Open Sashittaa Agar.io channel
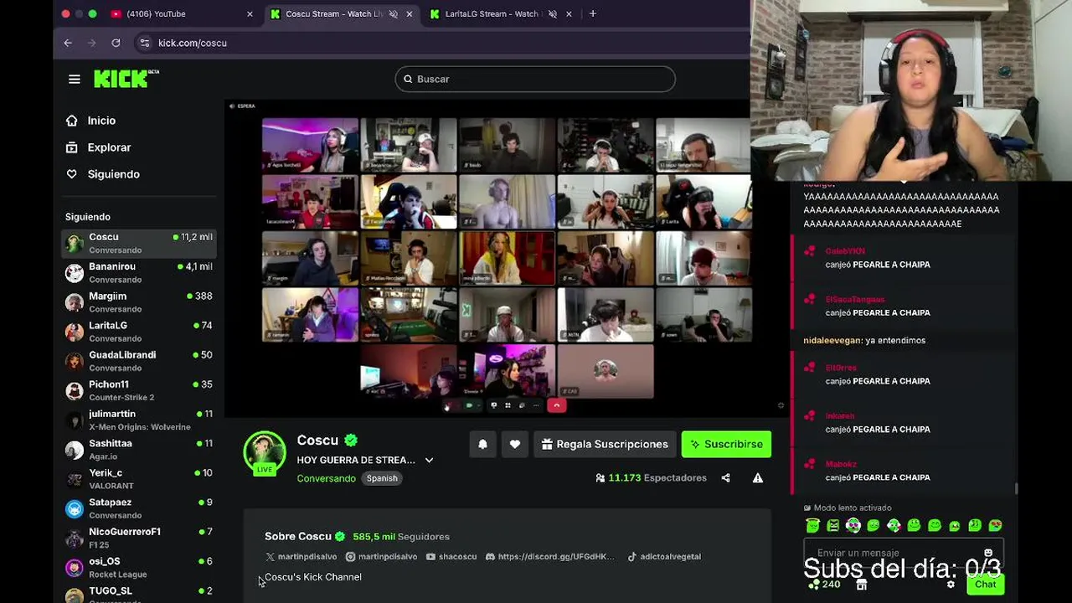This screenshot has width=1072, height=603. 139,449
